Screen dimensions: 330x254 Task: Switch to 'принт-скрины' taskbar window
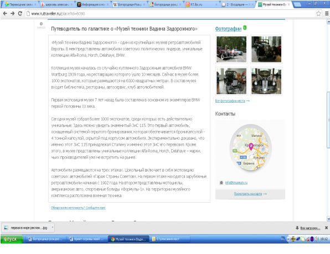tap(86, 239)
